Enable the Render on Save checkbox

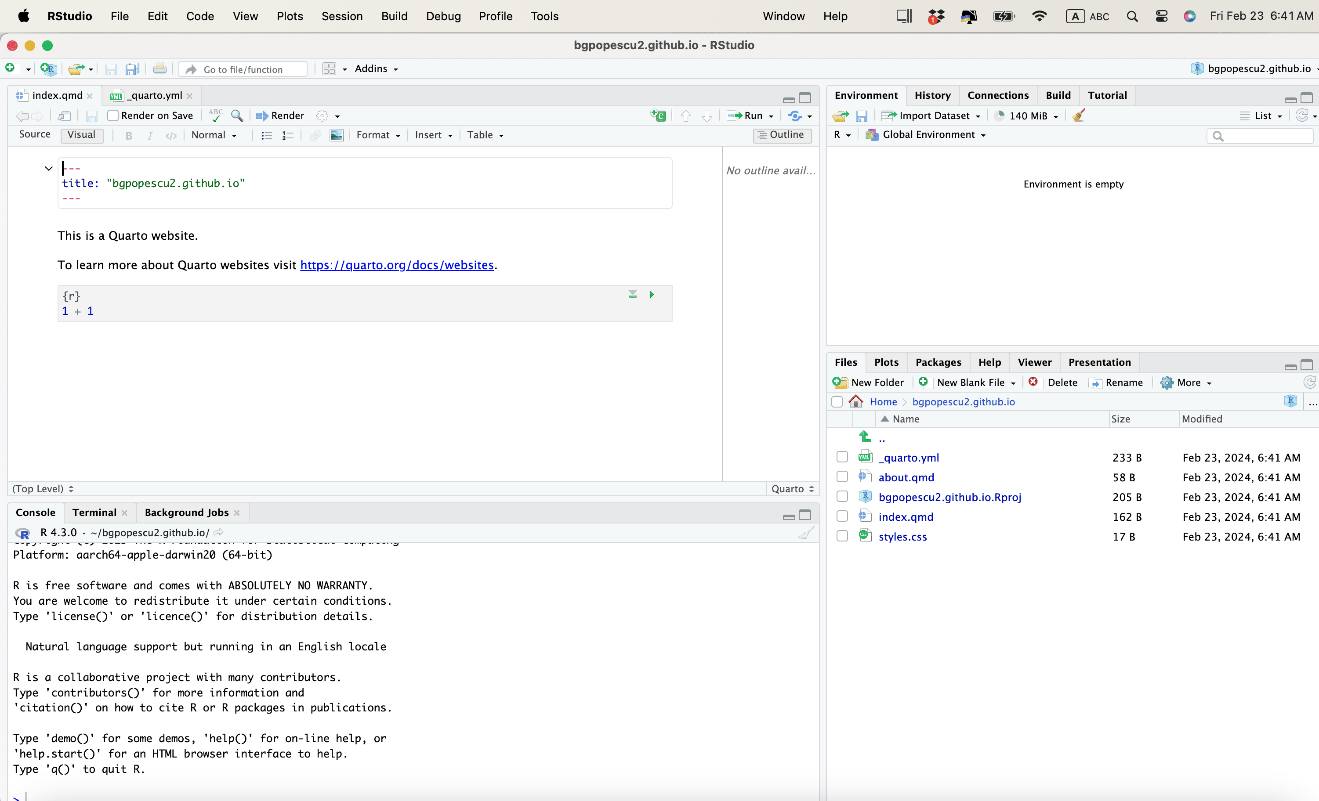pyautogui.click(x=113, y=115)
